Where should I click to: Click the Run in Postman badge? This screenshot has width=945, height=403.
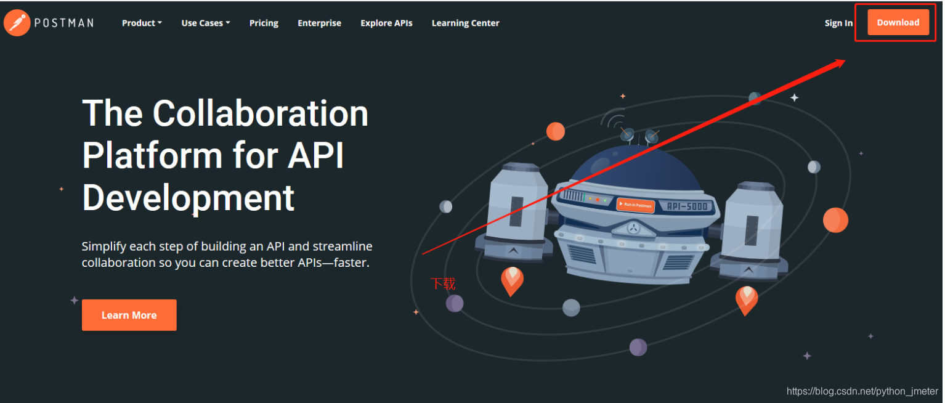(x=635, y=204)
